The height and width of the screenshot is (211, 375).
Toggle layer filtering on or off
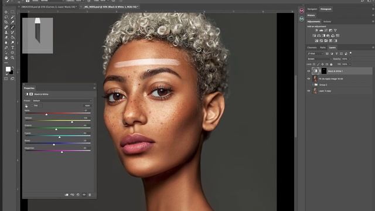click(350, 53)
